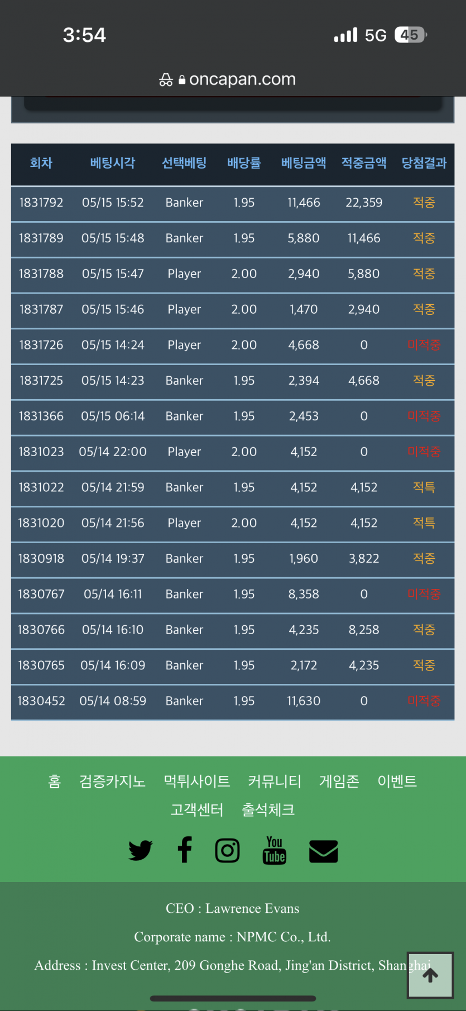Open the 커뮤니티 footer link
This screenshot has height=1011, width=466.
pos(275,781)
